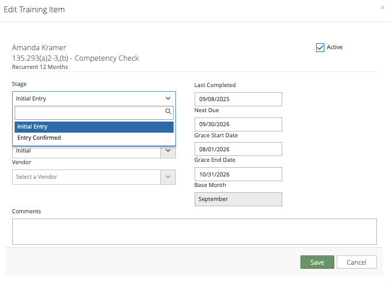Click the Initial Entry selected Stage value
This screenshot has height=284, width=391.
click(x=31, y=99)
